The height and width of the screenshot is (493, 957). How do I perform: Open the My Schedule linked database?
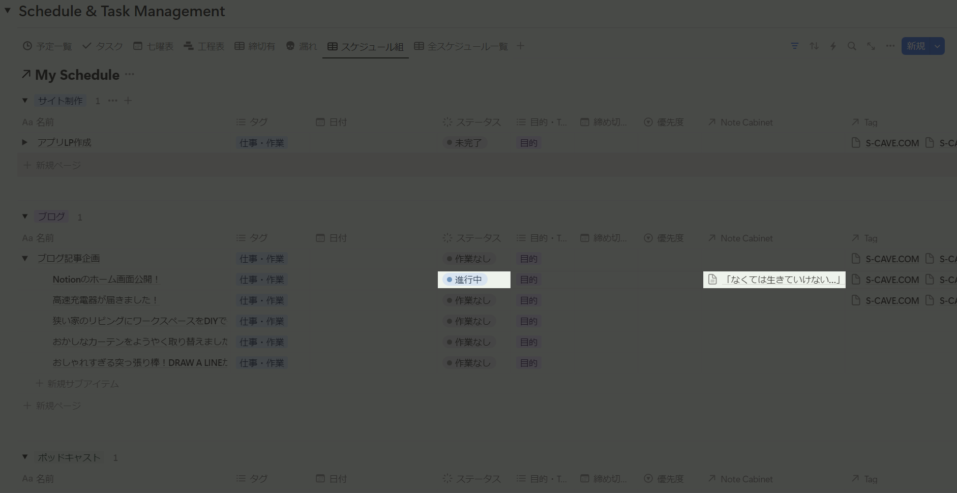click(76, 75)
